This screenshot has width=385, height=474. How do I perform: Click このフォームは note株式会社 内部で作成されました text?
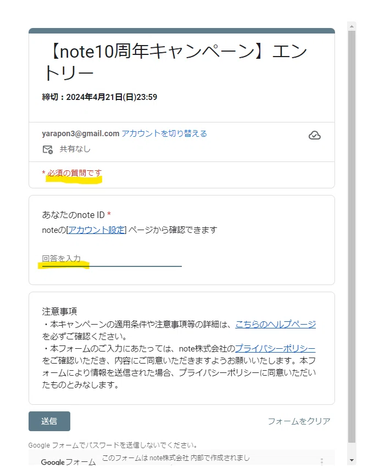pos(176,458)
